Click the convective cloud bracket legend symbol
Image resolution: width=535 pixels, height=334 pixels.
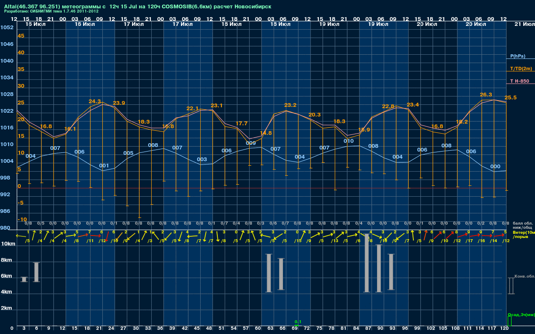click(511, 286)
